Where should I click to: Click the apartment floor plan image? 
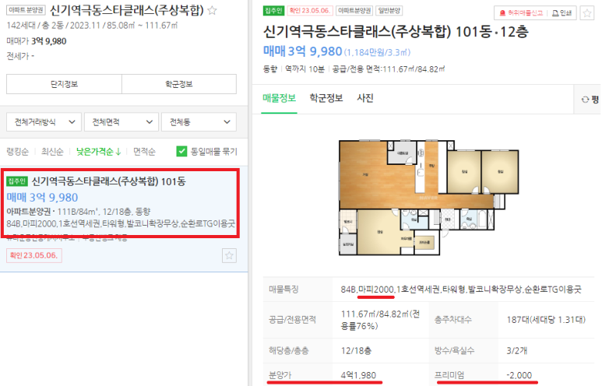pos(428,198)
